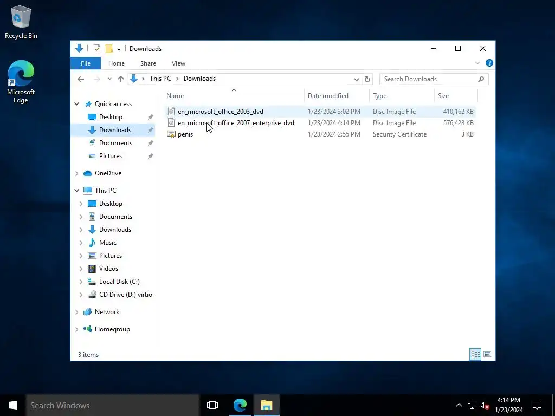Switch to Details view layout
This screenshot has height=416, width=555.
tap(475, 354)
